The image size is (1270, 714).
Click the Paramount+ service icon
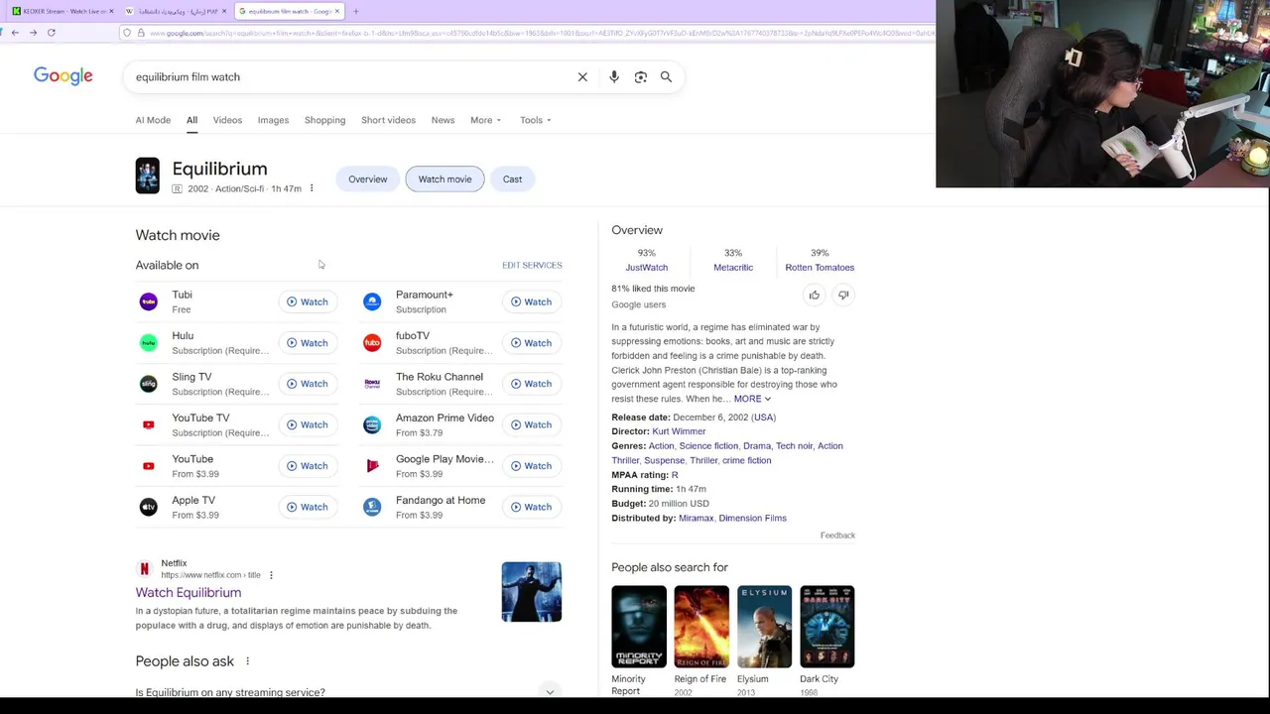pyautogui.click(x=372, y=301)
